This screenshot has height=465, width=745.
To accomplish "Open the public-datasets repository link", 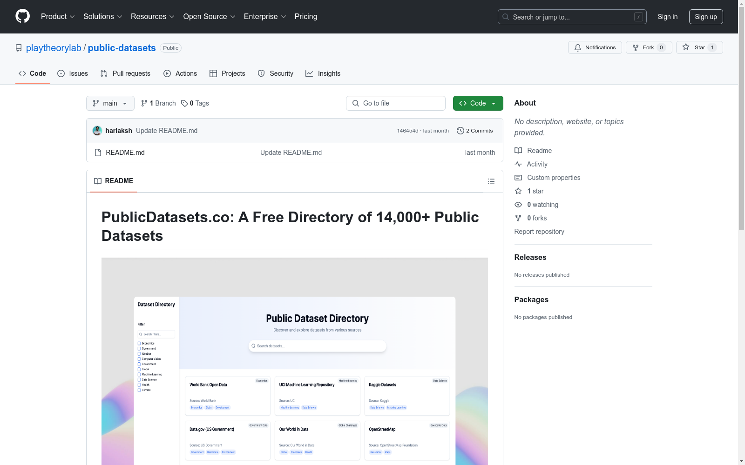I will coord(122,48).
